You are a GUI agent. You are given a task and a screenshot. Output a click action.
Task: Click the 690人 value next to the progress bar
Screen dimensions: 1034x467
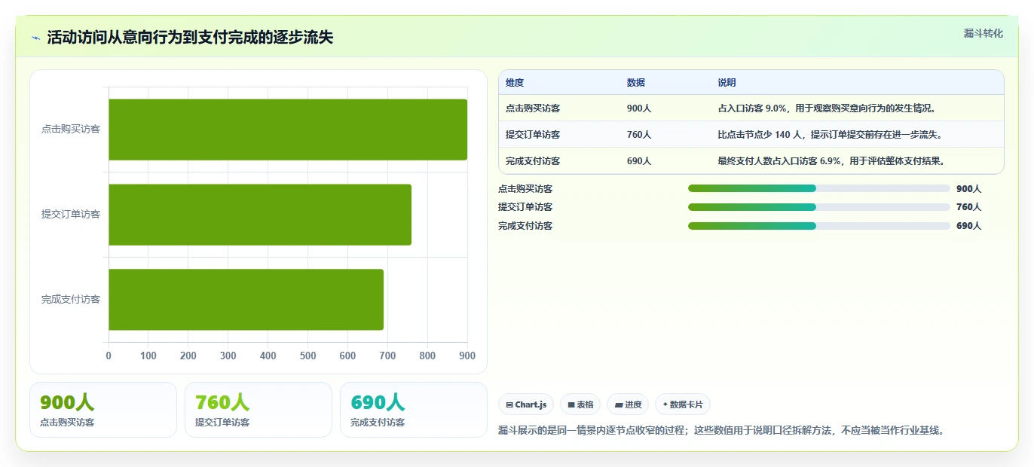click(x=969, y=226)
